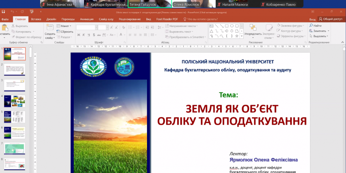Click the Paste clipboard icon
Viewport: 346px width, 173px height.
[x=5, y=28]
